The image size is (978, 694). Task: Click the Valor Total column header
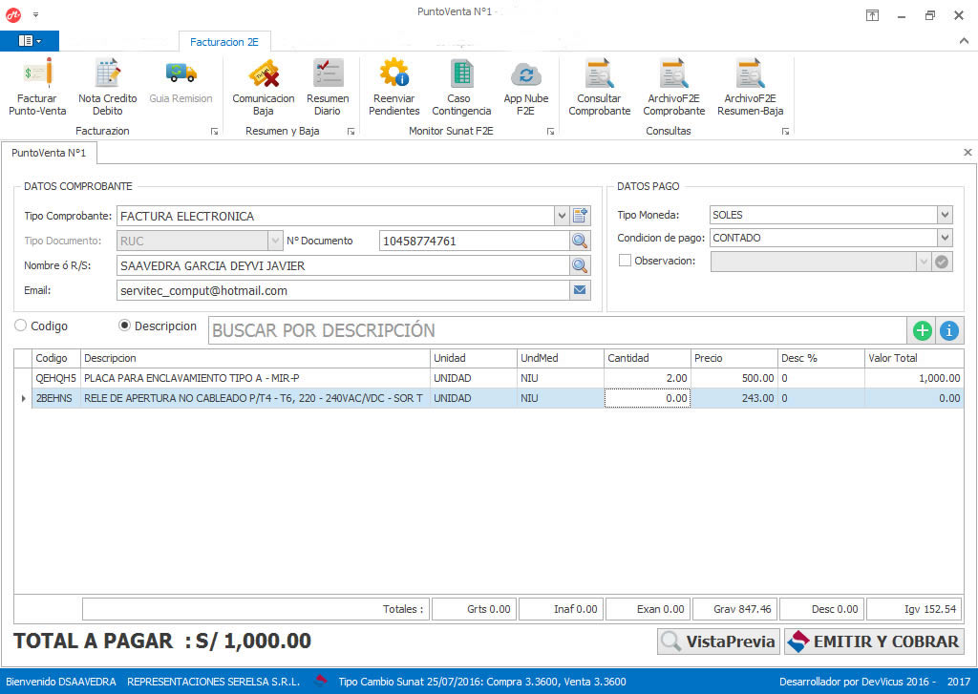coord(914,358)
